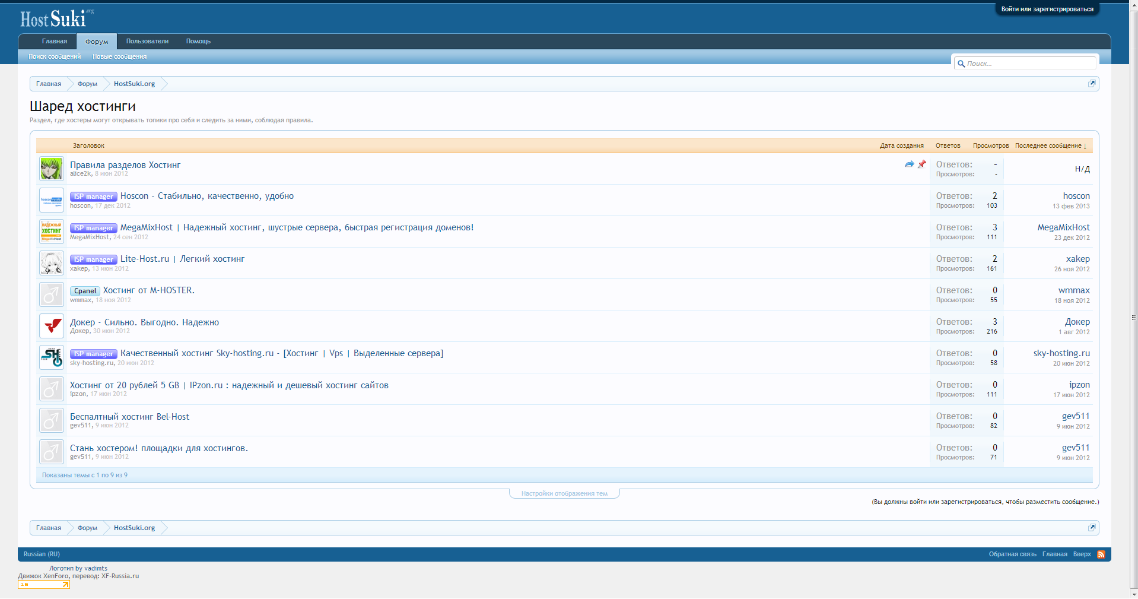
Task: Open the Помощь navigation tab
Action: (198, 42)
